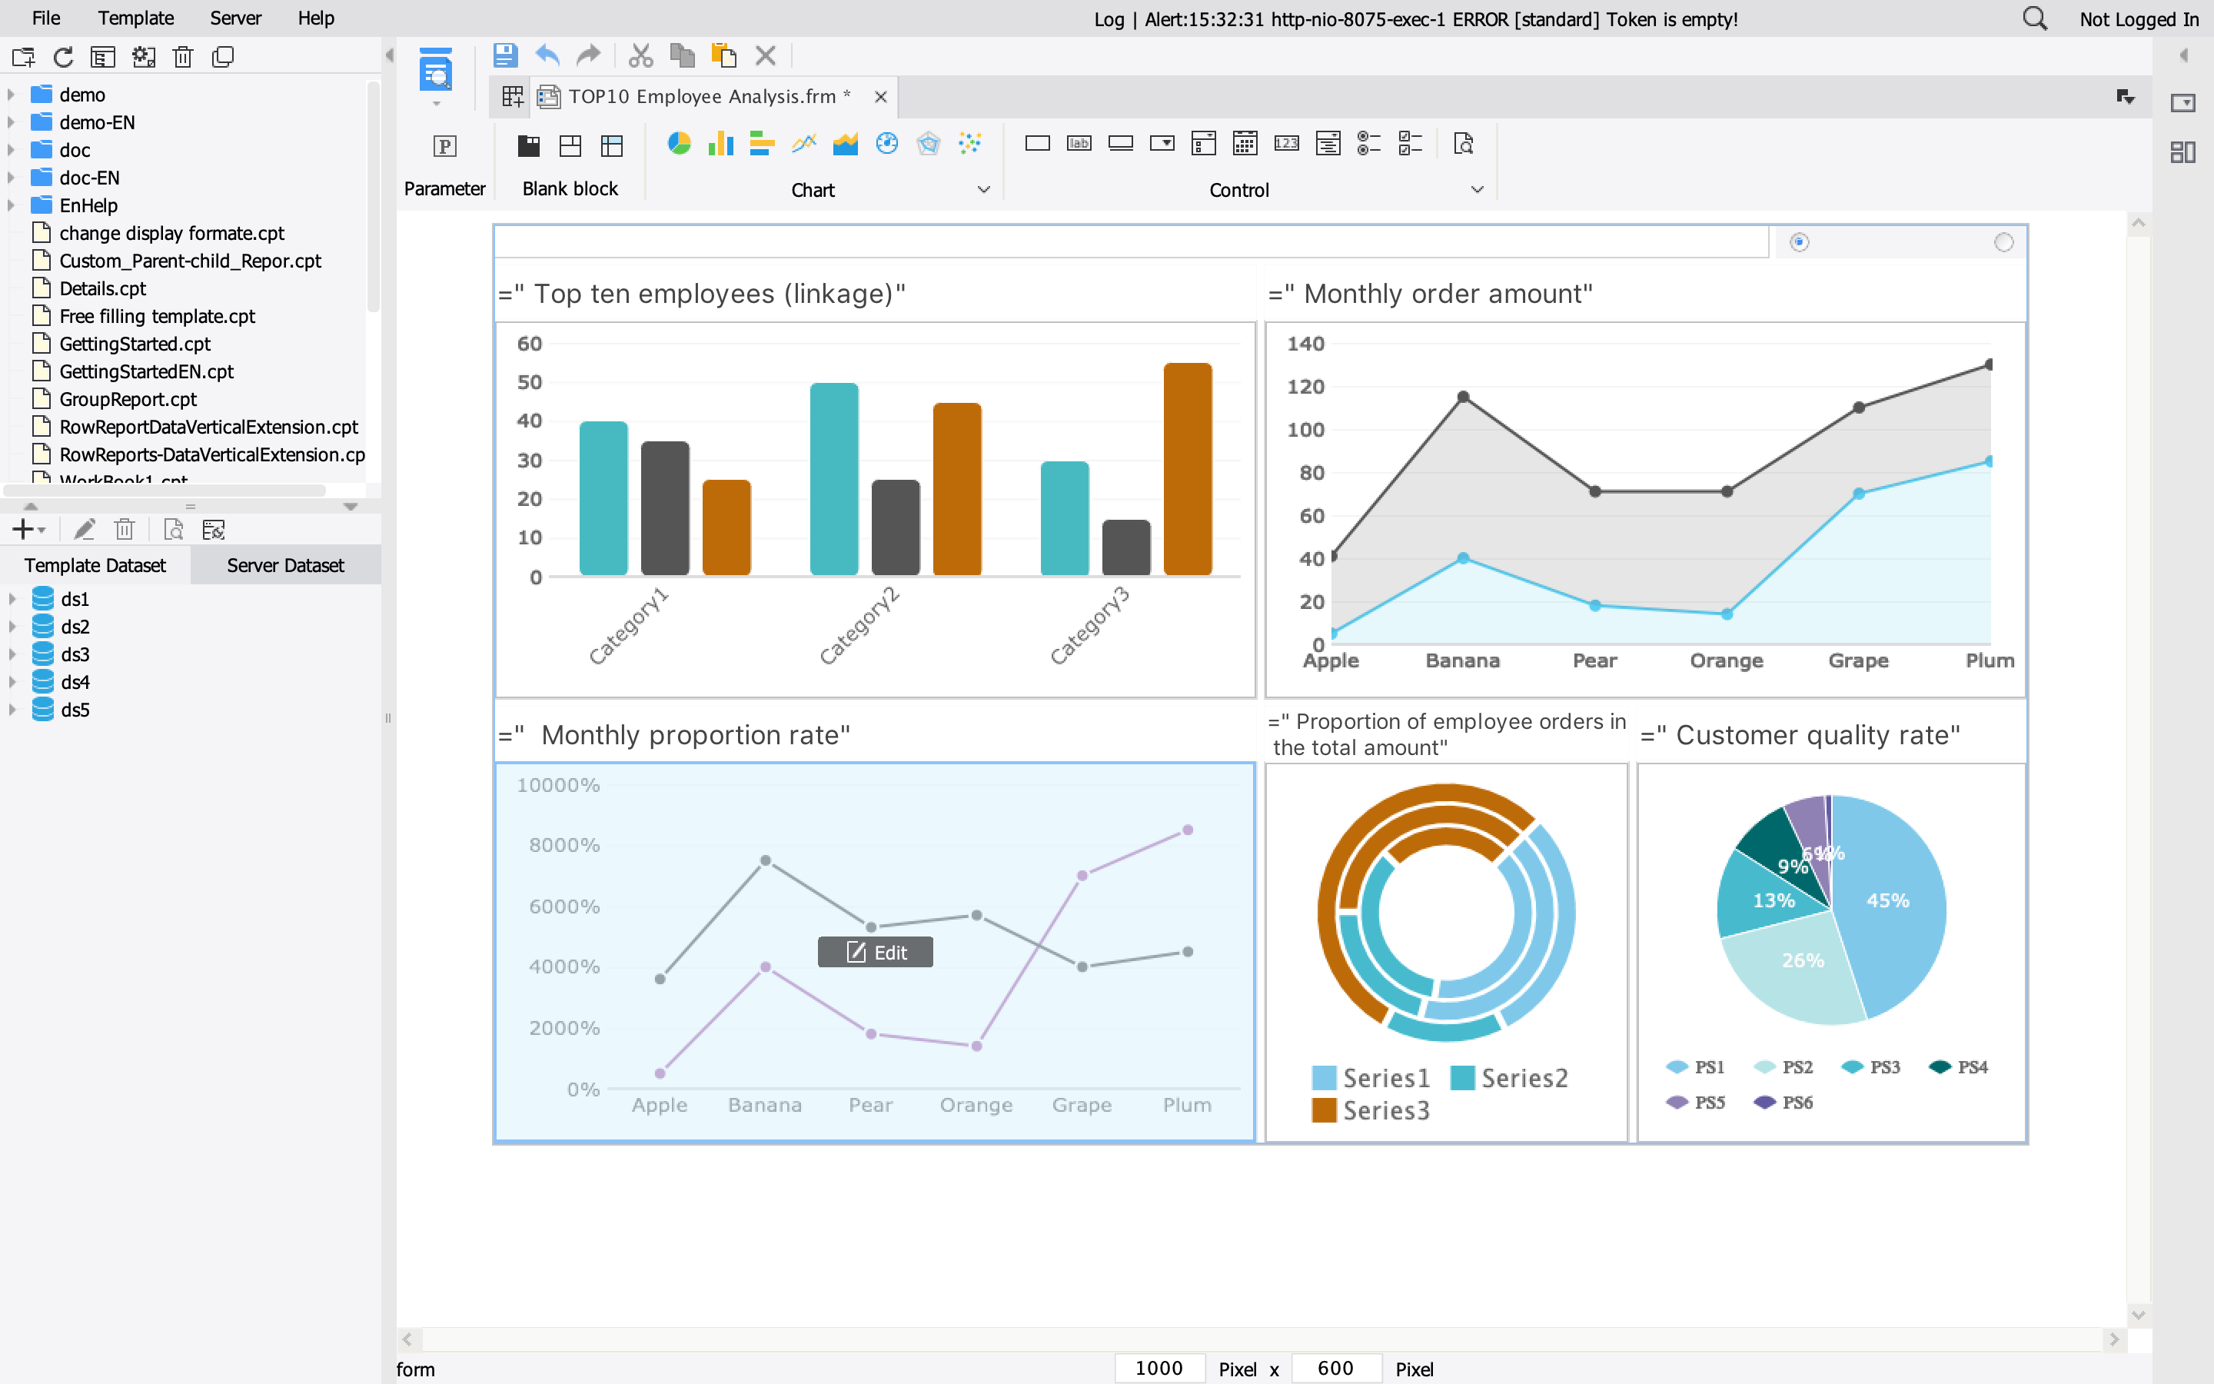Click the Parameter P icon
The image size is (2214, 1384).
[444, 146]
